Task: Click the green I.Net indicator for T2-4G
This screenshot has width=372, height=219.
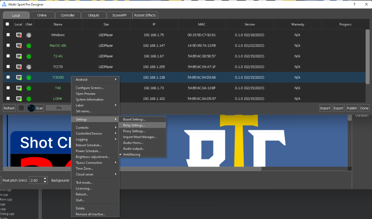Action: point(29,56)
